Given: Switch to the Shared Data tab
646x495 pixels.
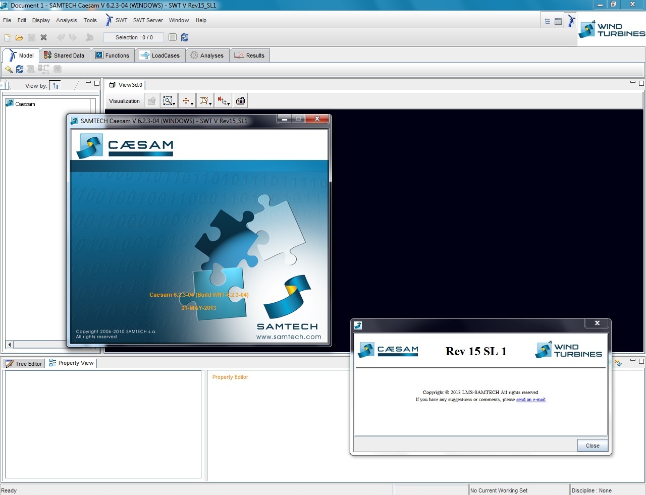Looking at the screenshot, I should point(64,56).
